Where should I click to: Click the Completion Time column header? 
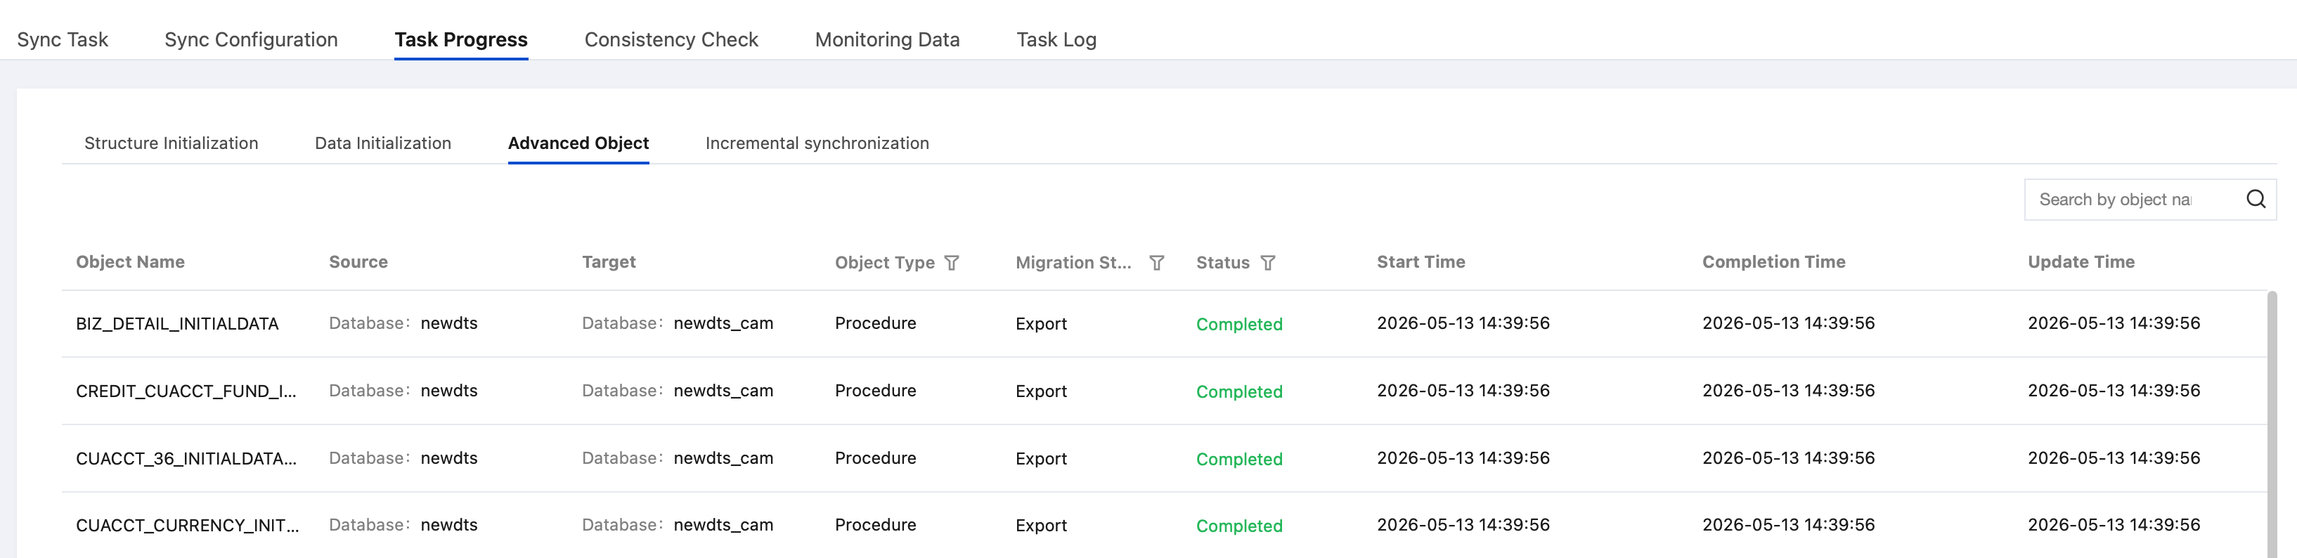pyautogui.click(x=1773, y=262)
